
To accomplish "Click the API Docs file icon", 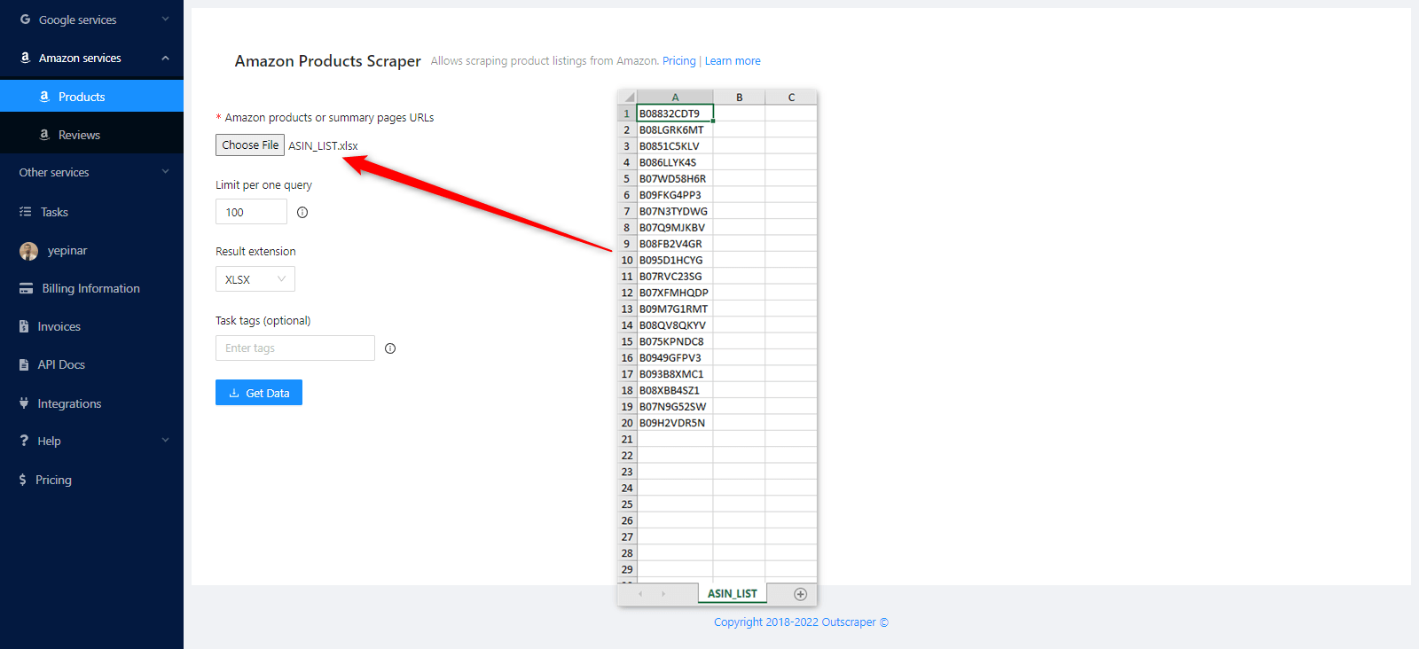I will coord(24,364).
